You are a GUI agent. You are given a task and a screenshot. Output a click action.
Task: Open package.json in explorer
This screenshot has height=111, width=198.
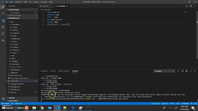pyautogui.click(x=15, y=87)
